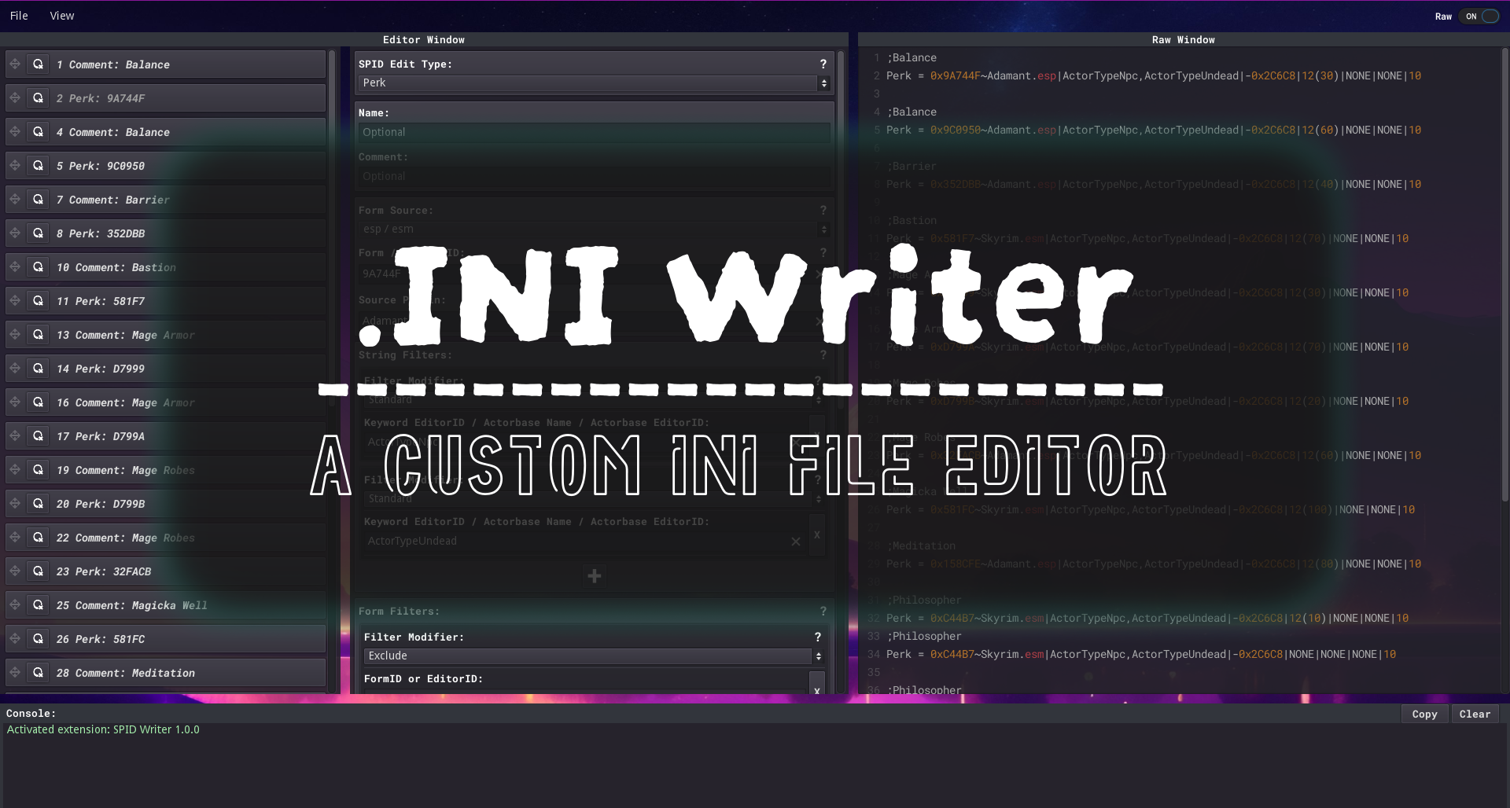
Task: Switch off the Raw toggle
Action: click(x=1479, y=16)
